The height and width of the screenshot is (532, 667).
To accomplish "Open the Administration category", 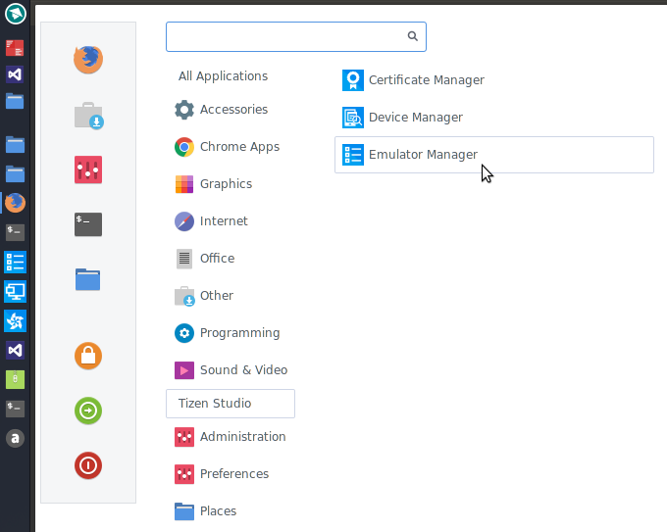I will coord(231,437).
